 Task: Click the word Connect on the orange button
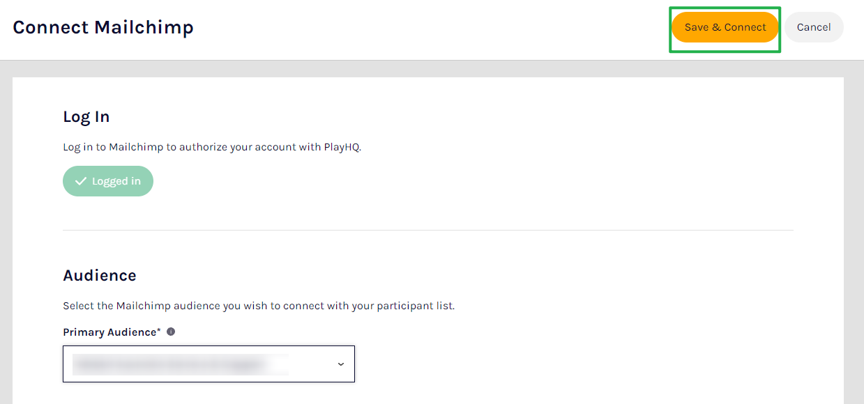(x=745, y=27)
